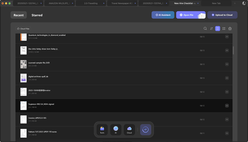Screen dimensions: 248x142
Task: Open the search files magnifier icon
Action: point(205,29)
